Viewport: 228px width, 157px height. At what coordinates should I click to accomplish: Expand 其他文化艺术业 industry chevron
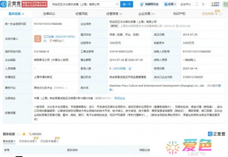coord(66,88)
